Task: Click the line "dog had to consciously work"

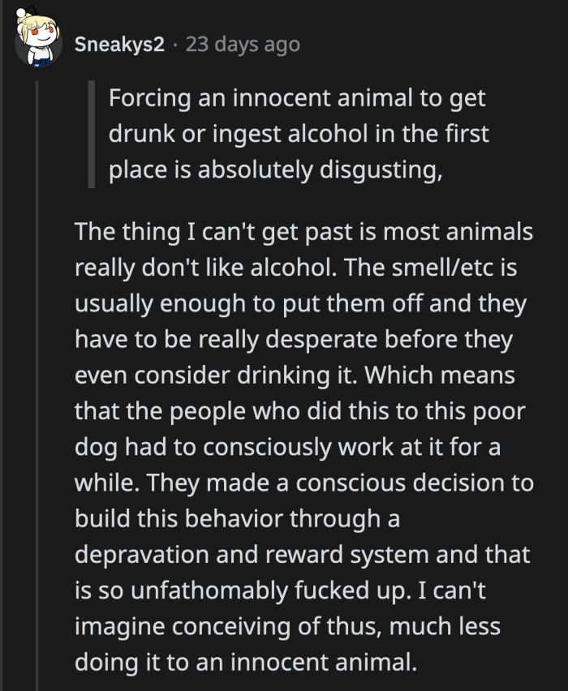Action: pos(287,447)
